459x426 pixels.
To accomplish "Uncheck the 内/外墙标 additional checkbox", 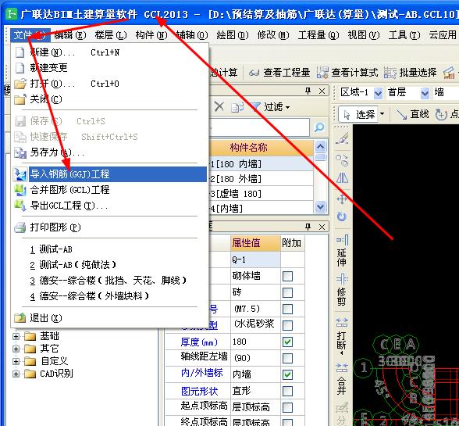I will point(287,374).
